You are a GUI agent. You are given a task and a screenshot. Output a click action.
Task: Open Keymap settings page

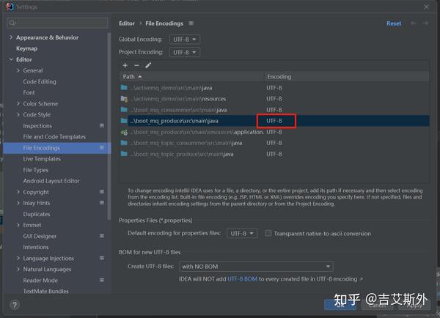pos(26,48)
